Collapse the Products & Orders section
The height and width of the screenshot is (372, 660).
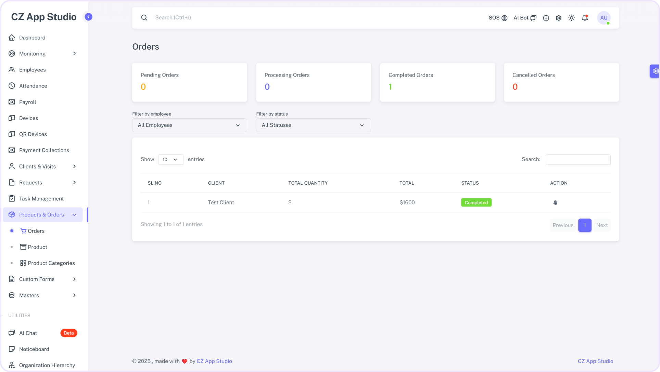[74, 215]
